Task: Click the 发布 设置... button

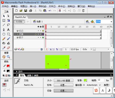Action: coord(64,85)
